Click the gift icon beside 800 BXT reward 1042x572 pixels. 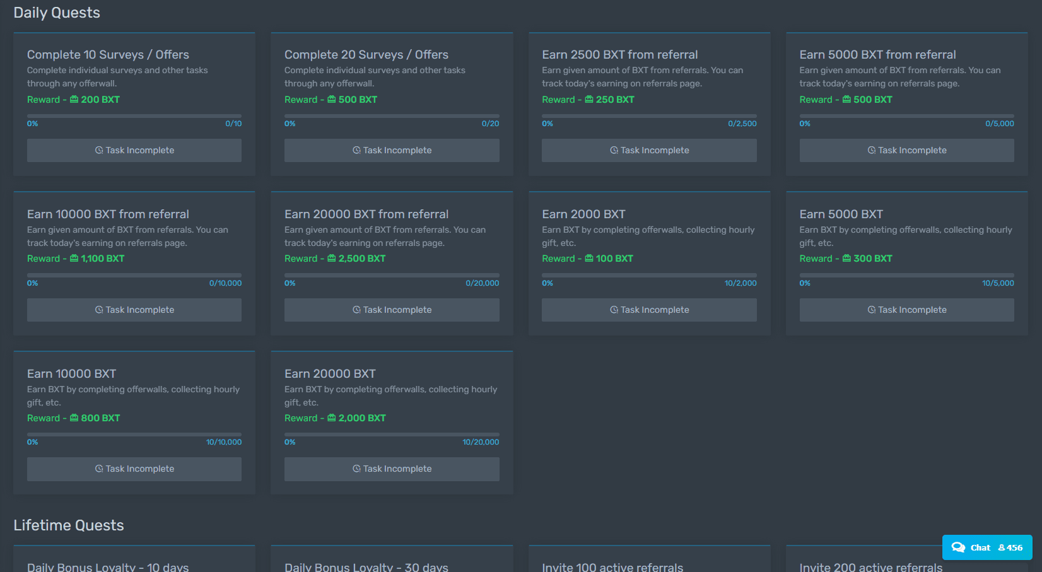pos(74,418)
